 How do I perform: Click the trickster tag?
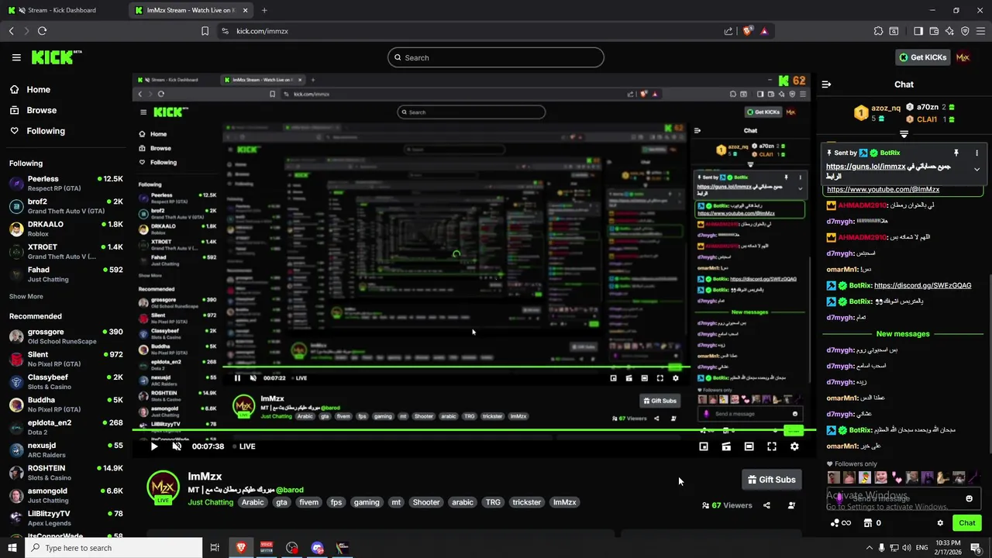527,502
